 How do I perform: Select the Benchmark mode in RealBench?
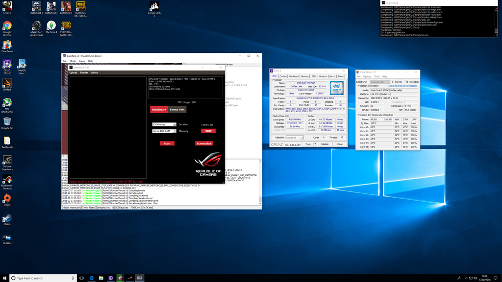(159, 110)
